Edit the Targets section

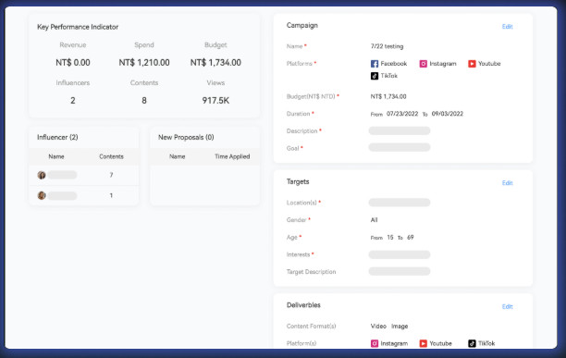[507, 183]
